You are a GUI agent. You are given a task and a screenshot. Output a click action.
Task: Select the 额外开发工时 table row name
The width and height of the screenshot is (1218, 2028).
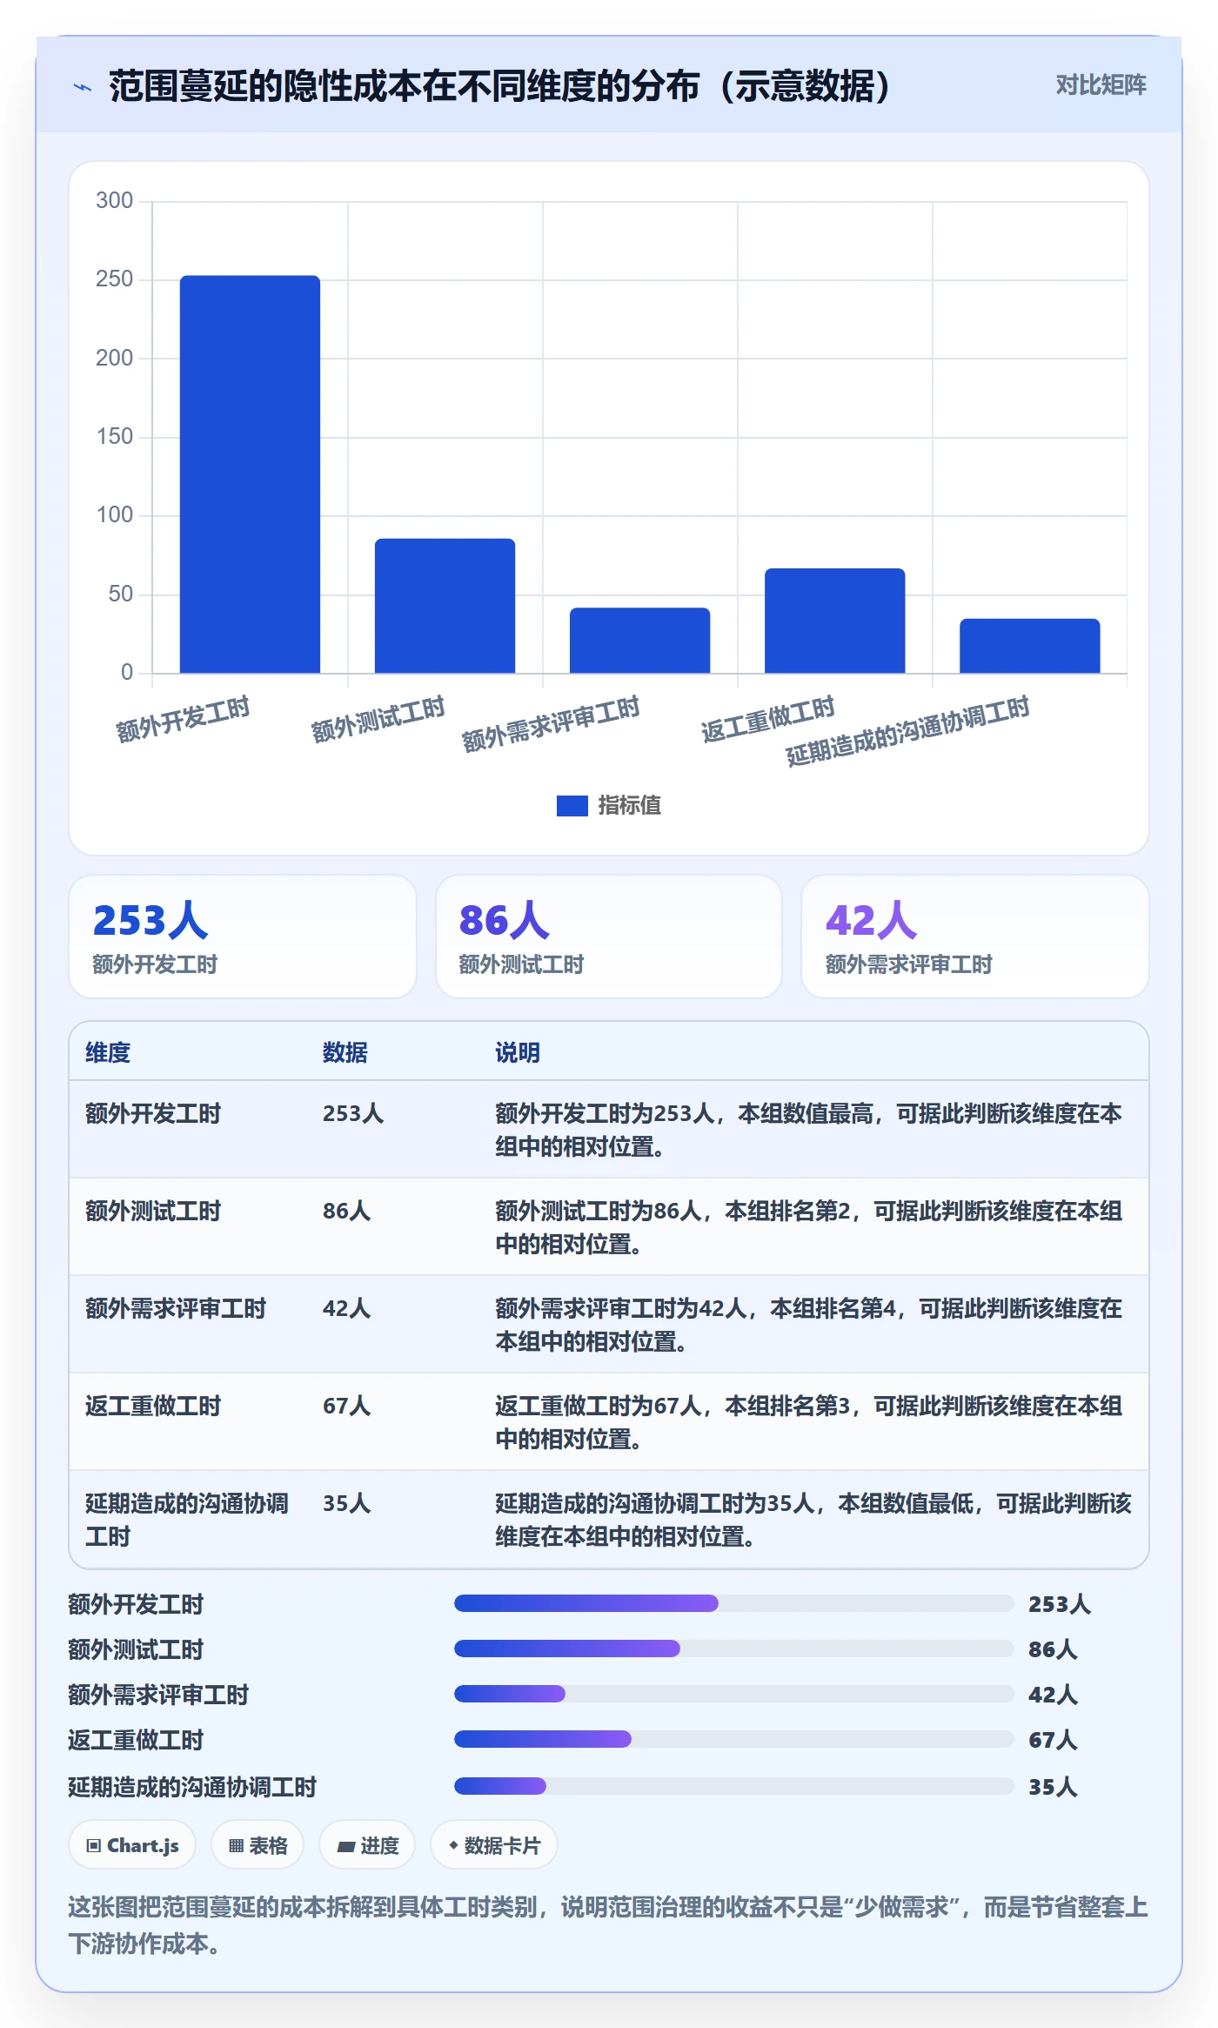click(153, 1113)
